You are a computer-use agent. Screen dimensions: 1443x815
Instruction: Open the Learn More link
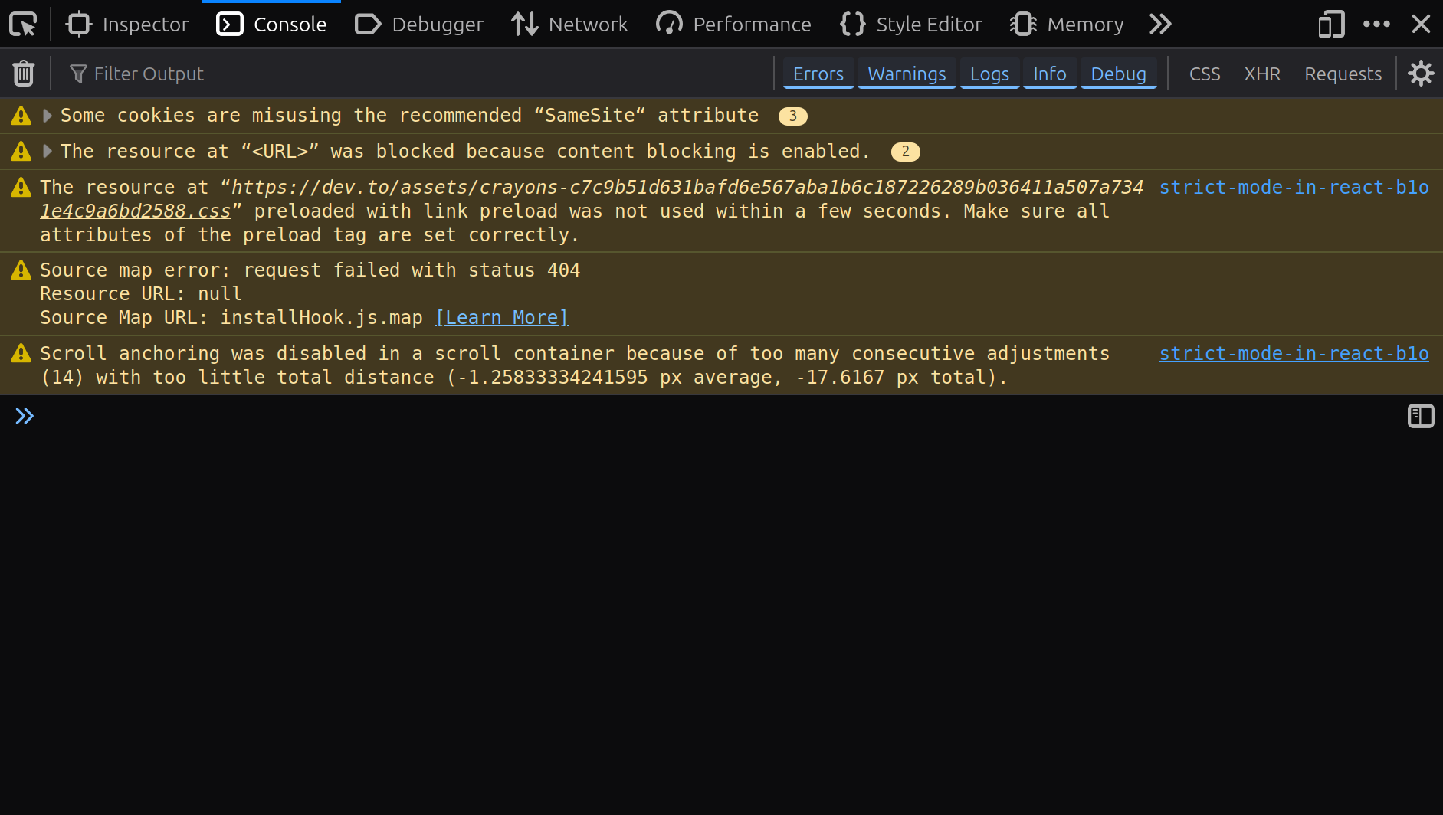click(502, 318)
